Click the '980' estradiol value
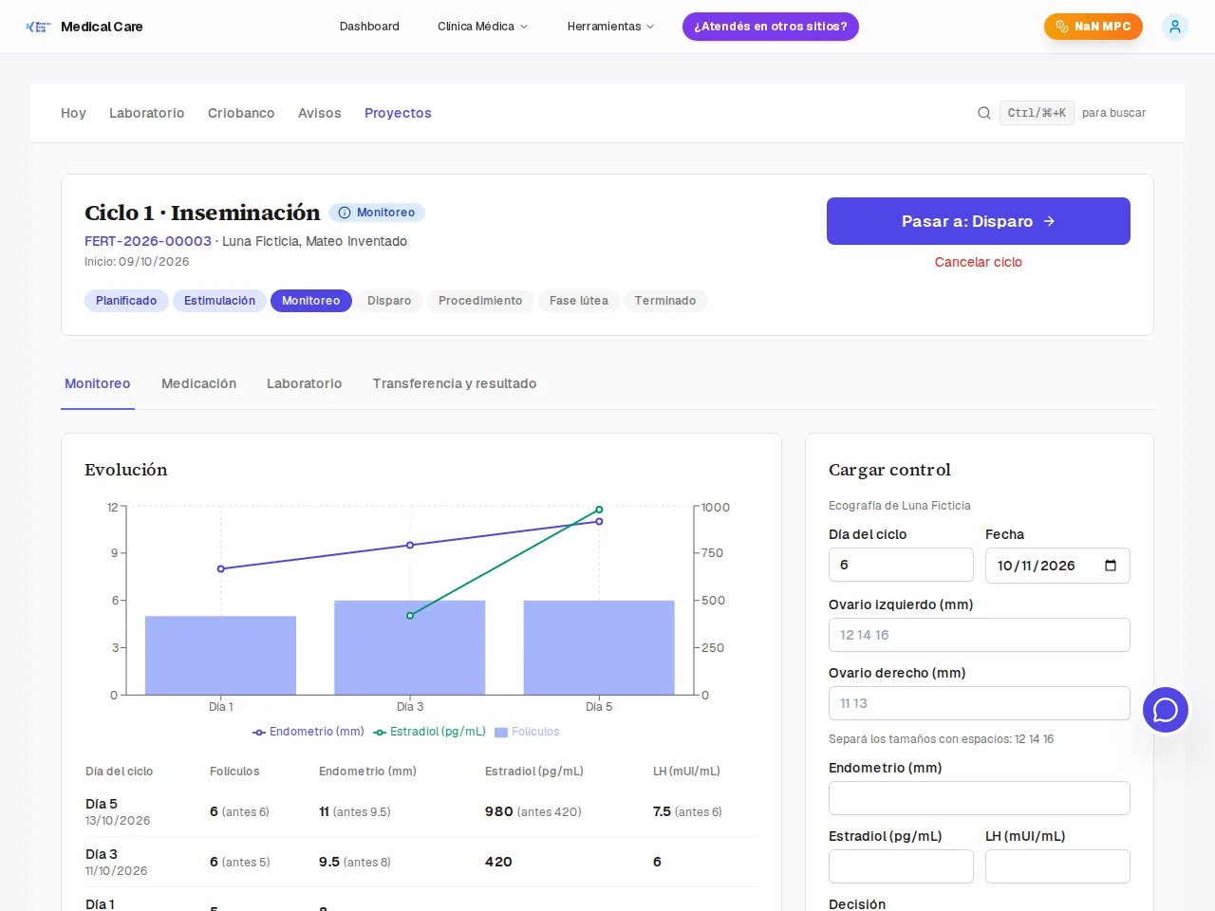Viewport: 1215px width, 911px height. tap(499, 811)
